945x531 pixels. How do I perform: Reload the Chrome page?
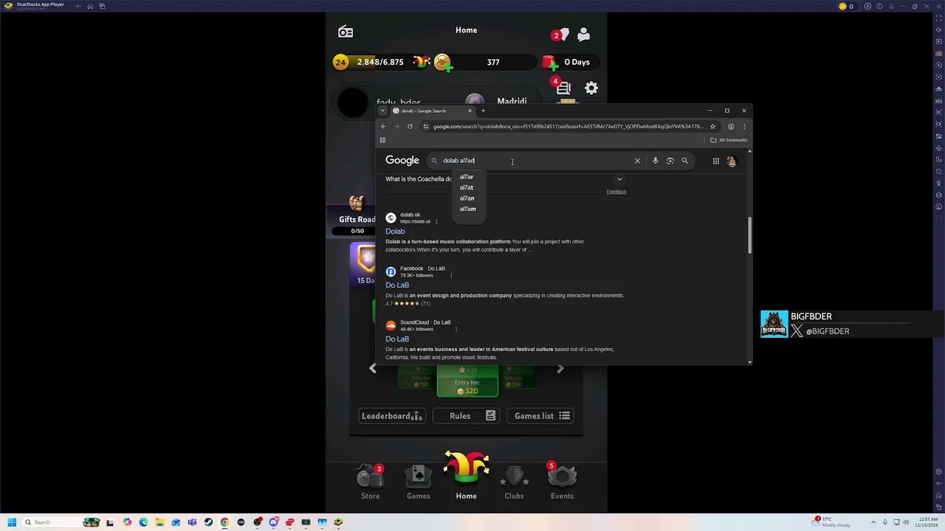click(410, 126)
